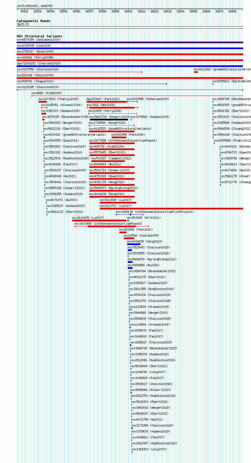Open esv3603859 (1000GenomesConsortiumPhase3) variant
Screen dimensions: 251x463
(108, 224)
